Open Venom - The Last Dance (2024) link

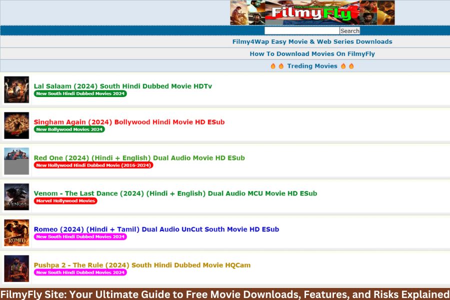pyautogui.click(x=175, y=193)
